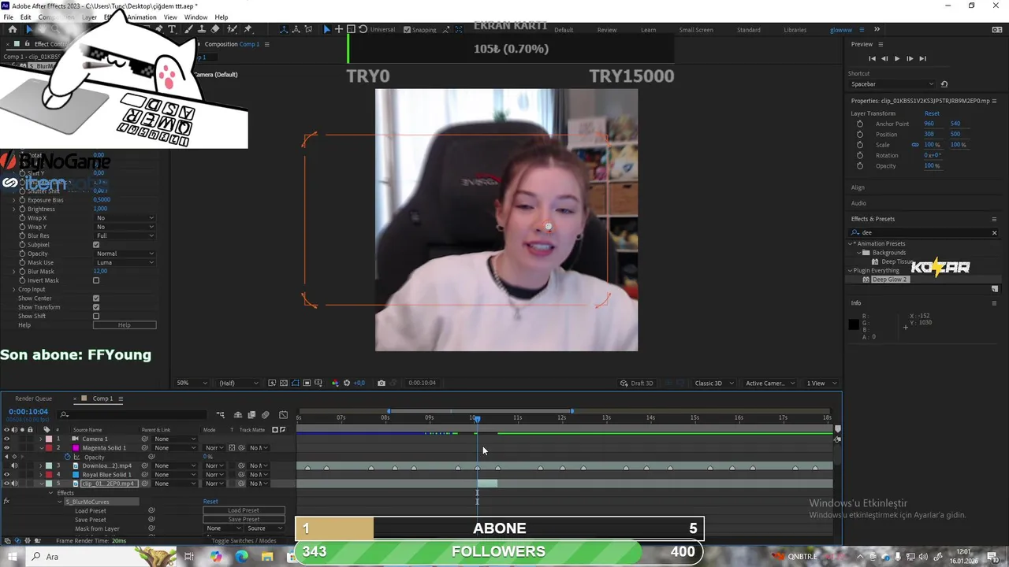Image resolution: width=1009 pixels, height=567 pixels.
Task: Jump to last frame in Preview
Action: tap(922, 58)
